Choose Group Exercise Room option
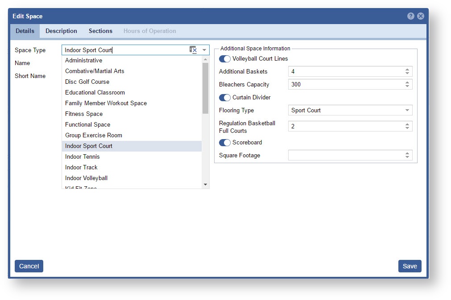Viewport: 451px width, 300px height. click(94, 136)
